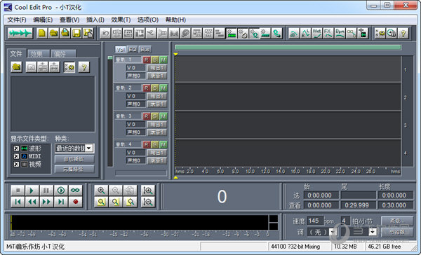The height and width of the screenshot is (255, 421).
Task: Pause playback with the Pause button
Action: 46,191
